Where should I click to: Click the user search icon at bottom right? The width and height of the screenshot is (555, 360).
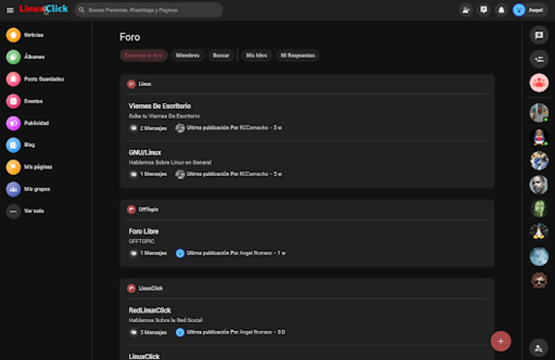[x=539, y=348]
